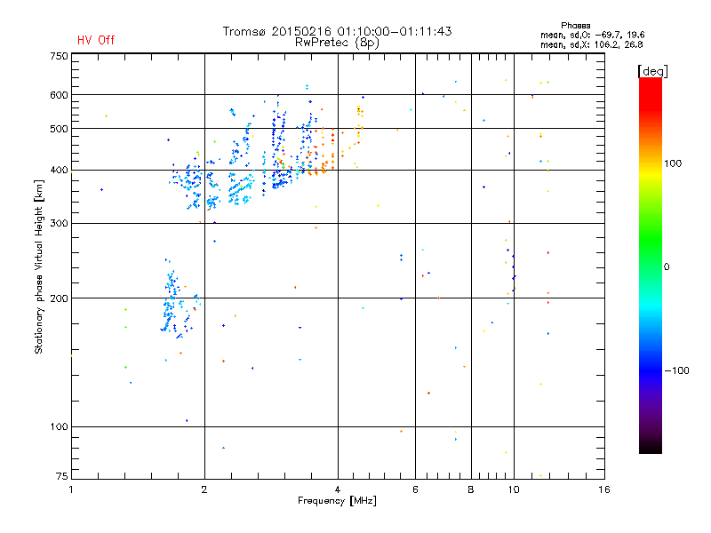The height and width of the screenshot is (533, 711).
Task: Click the '200' height axis label
Action: tap(59, 298)
